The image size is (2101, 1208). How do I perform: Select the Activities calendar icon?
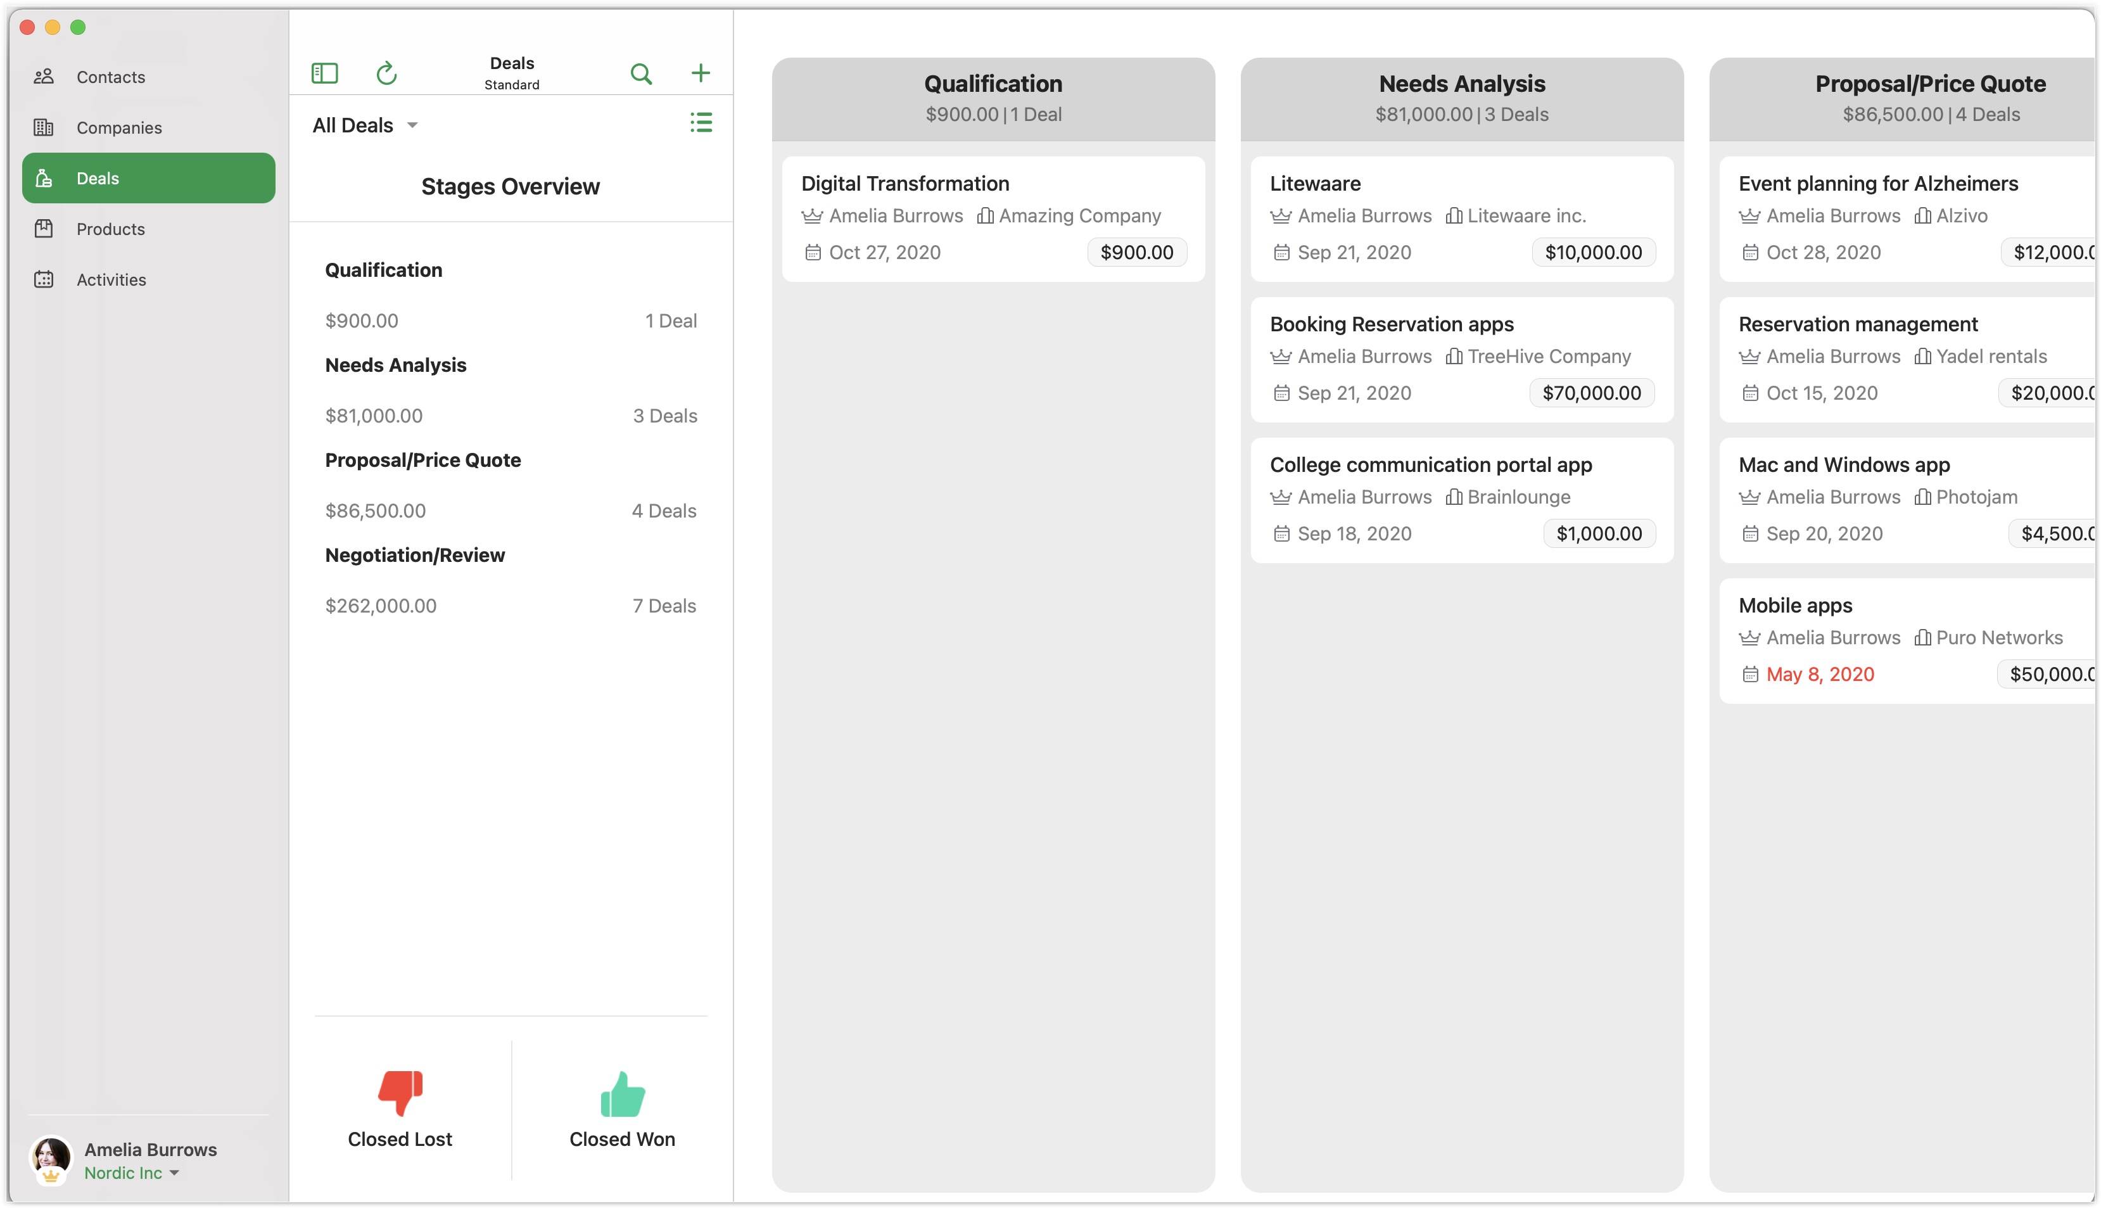click(44, 279)
